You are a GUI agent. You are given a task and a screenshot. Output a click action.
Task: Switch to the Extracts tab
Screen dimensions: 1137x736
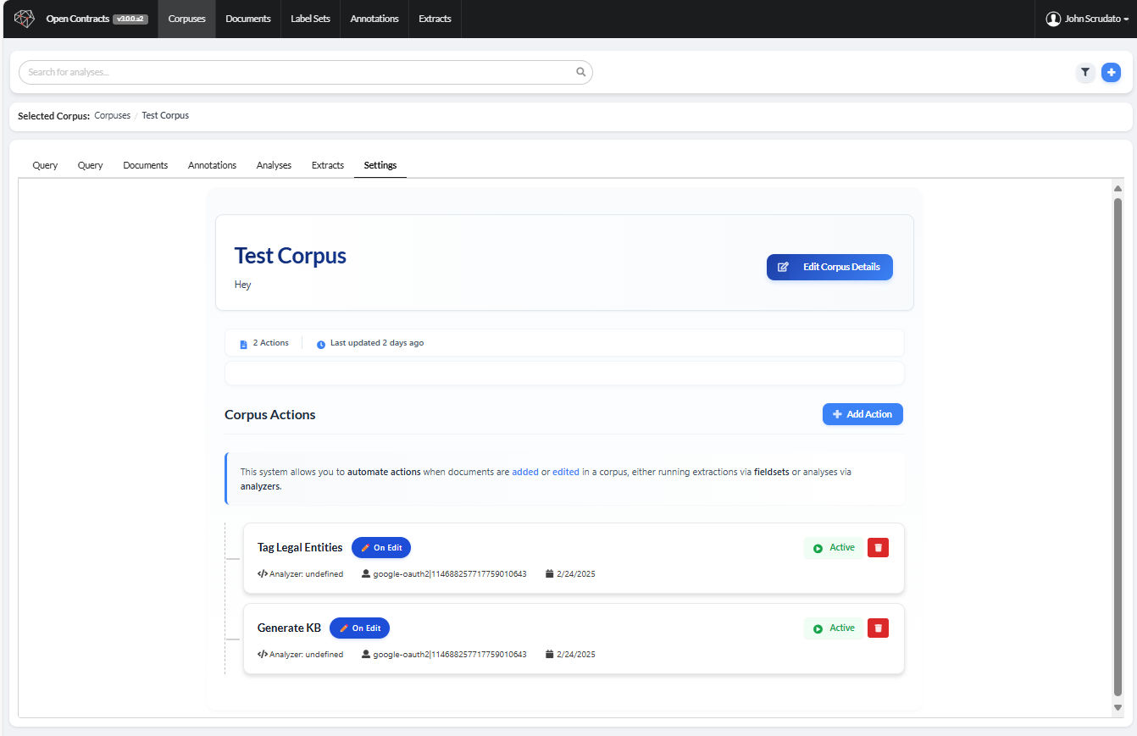tap(328, 165)
